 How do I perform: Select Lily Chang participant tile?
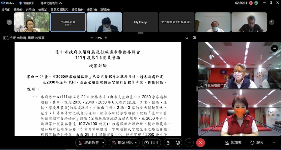tap(140, 22)
